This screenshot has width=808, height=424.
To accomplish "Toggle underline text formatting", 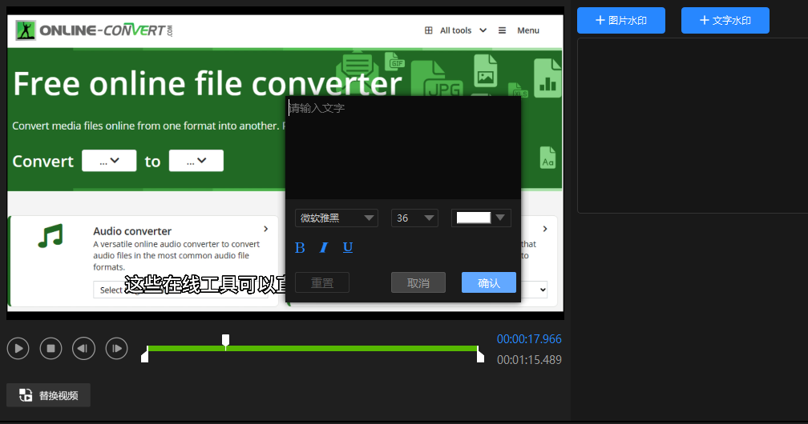I will [x=348, y=248].
